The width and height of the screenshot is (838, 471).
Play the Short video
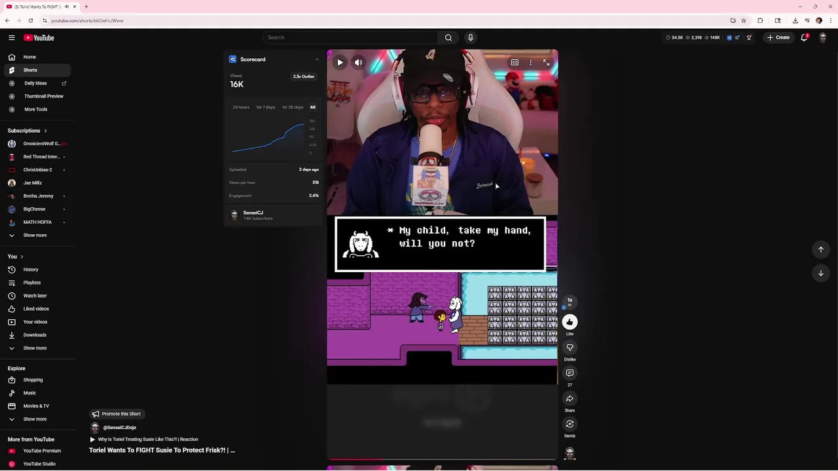pyautogui.click(x=340, y=62)
